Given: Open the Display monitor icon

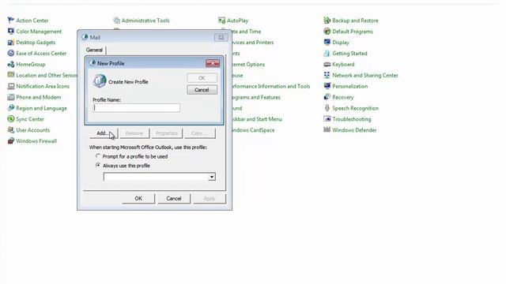Looking at the screenshot, I should point(327,42).
